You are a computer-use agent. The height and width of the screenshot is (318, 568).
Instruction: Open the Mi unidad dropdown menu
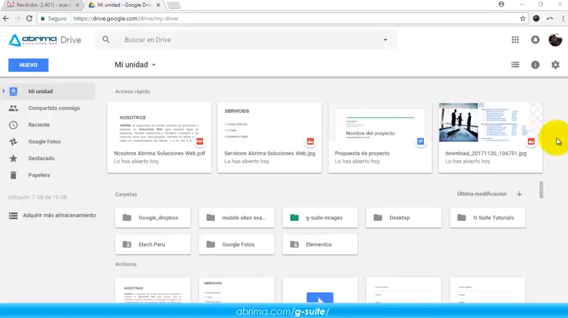coord(135,65)
